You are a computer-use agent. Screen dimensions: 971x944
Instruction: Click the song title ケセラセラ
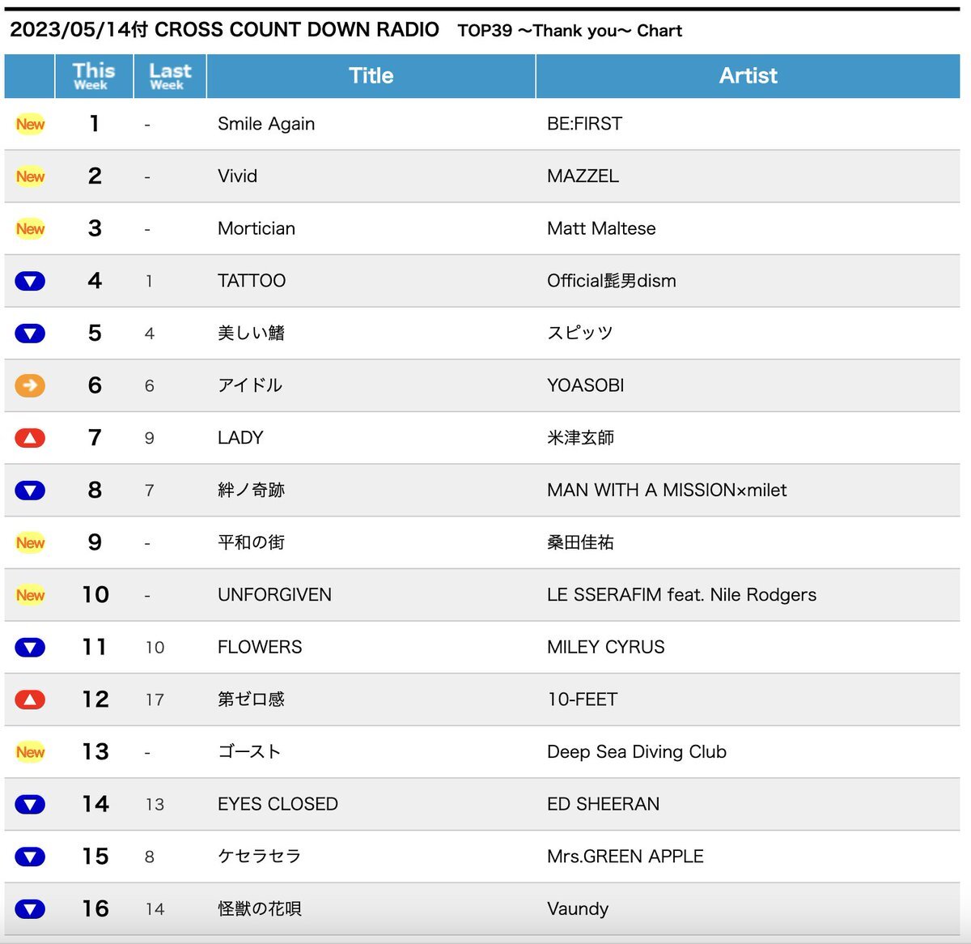[x=259, y=857]
